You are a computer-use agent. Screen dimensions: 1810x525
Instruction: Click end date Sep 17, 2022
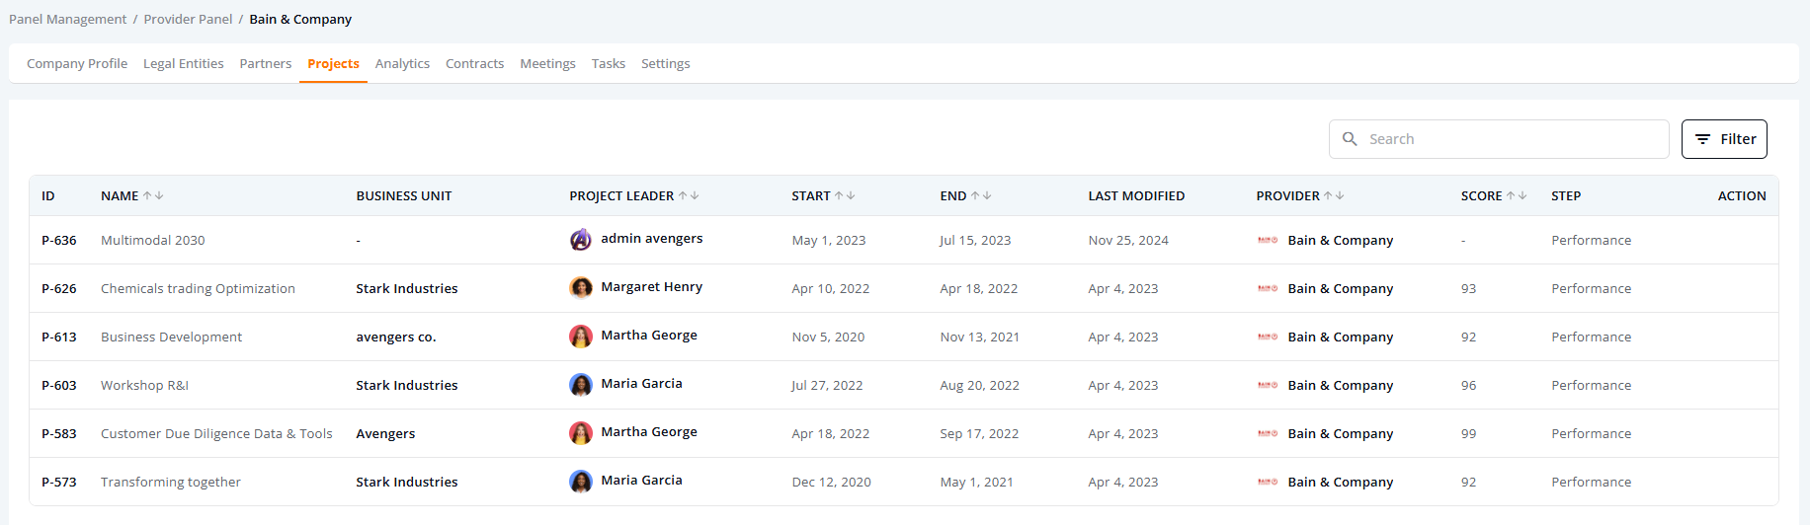coord(979,433)
